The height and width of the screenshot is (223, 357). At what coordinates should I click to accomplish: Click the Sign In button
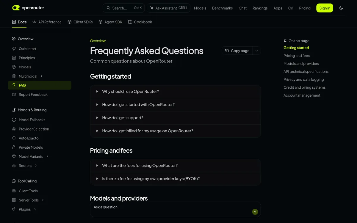[x=325, y=8]
